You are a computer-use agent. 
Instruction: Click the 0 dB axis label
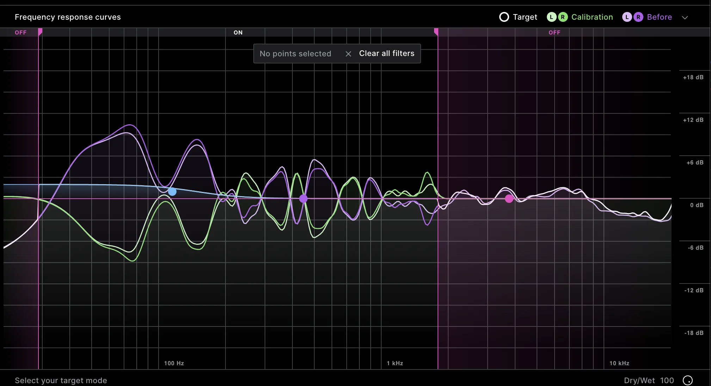[x=697, y=205]
